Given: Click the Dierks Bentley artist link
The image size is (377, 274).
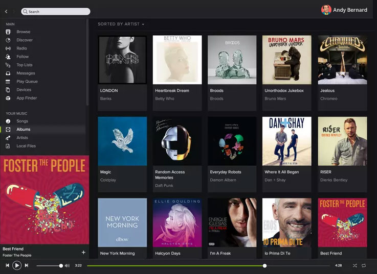Looking at the screenshot, I should click(x=334, y=180).
